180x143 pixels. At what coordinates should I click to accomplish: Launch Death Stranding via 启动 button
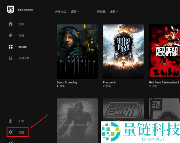tap(61, 86)
